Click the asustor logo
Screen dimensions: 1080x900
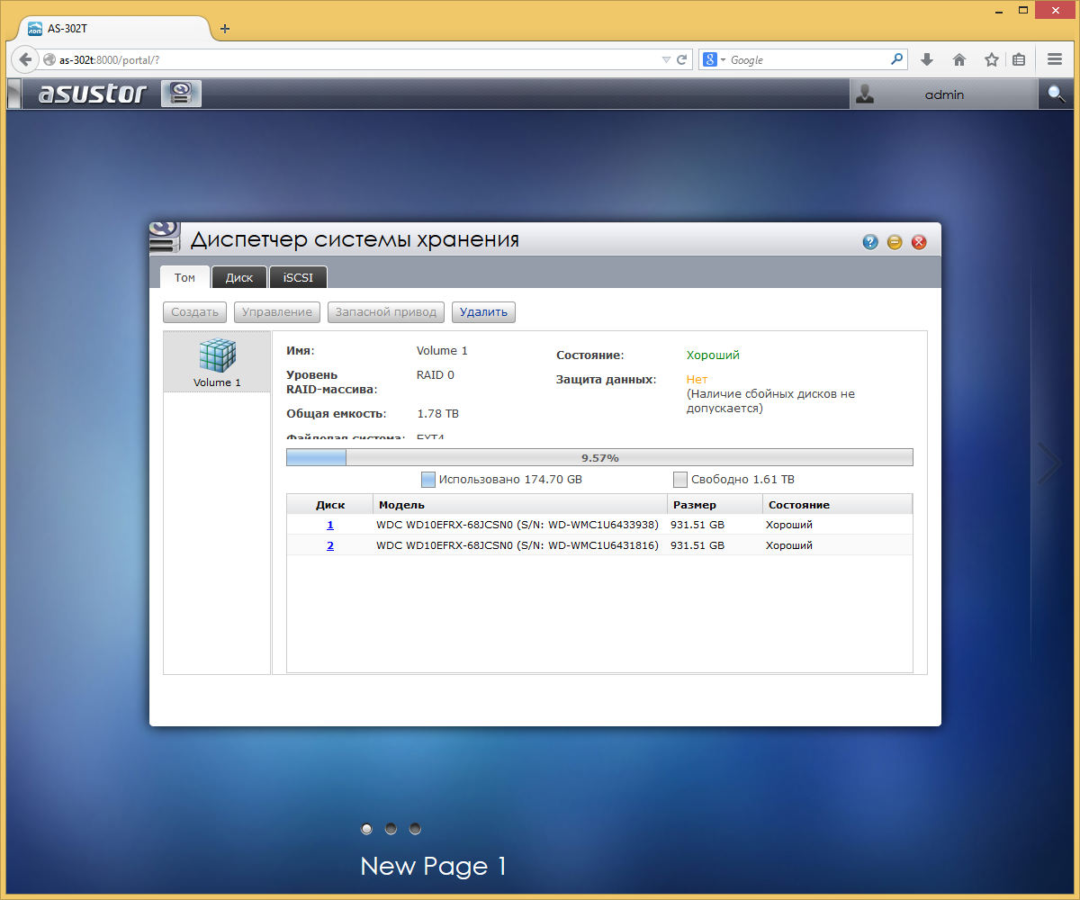92,94
